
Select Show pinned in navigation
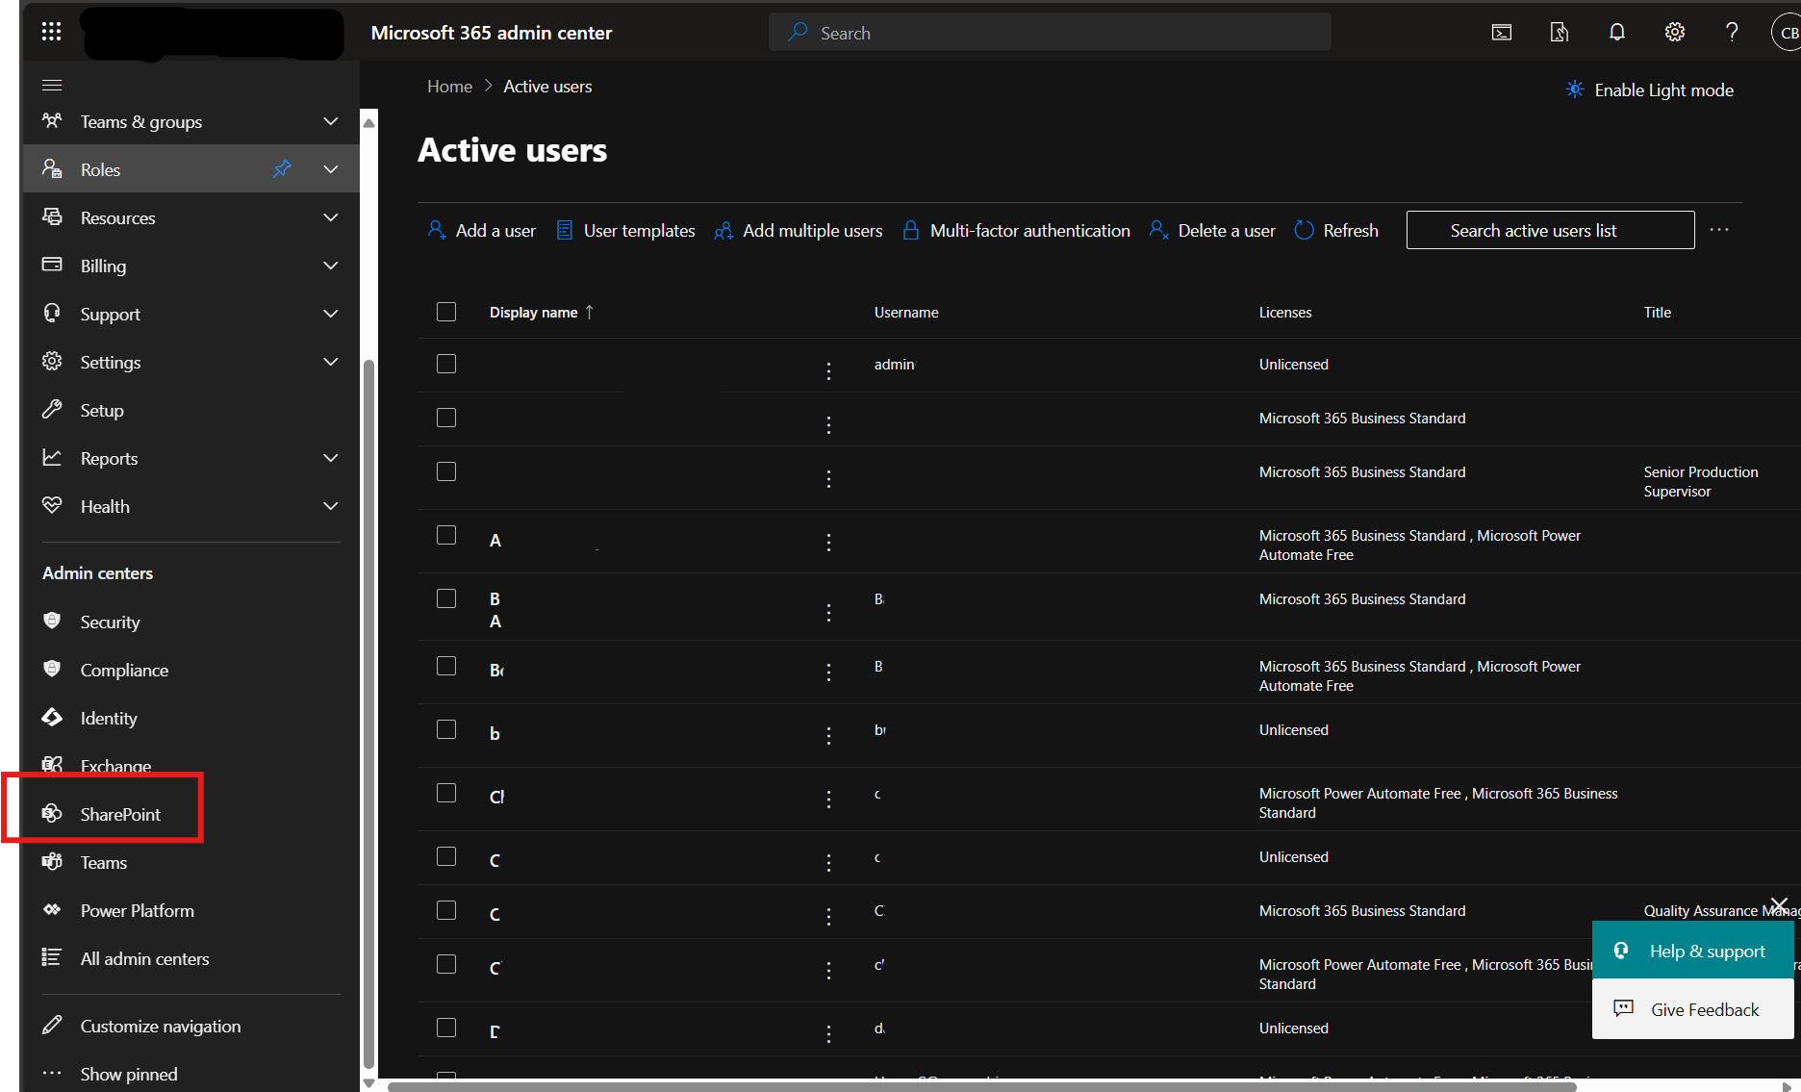click(x=129, y=1074)
